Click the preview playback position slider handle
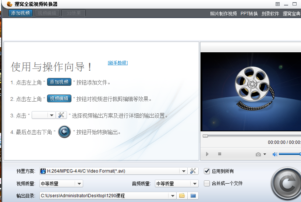 click(205, 136)
